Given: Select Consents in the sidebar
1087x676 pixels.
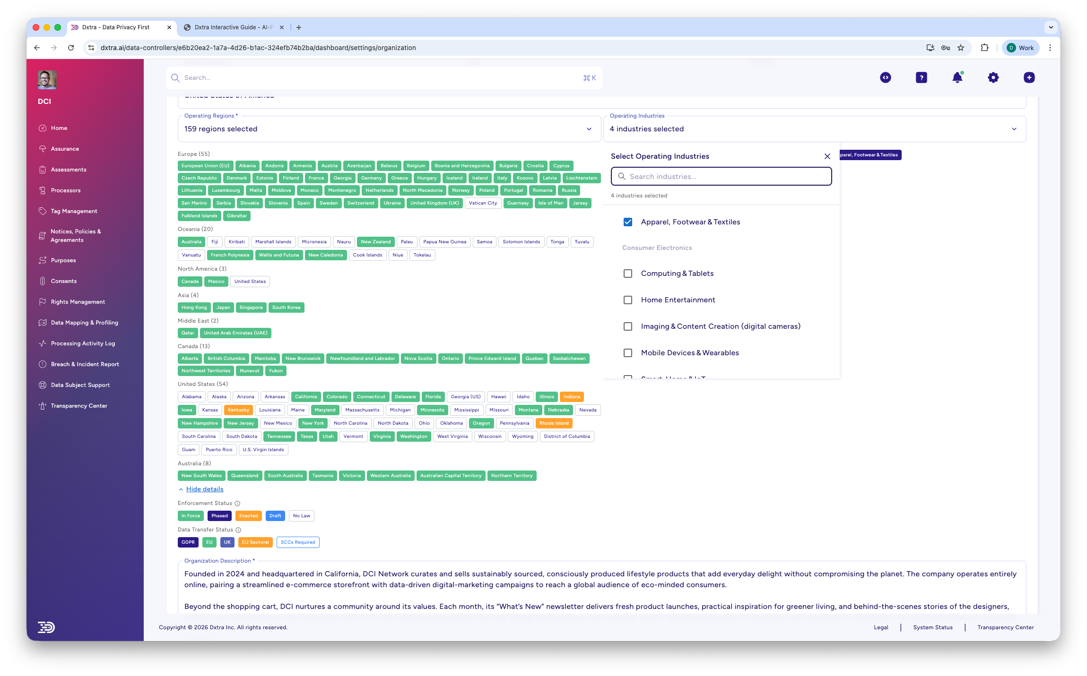Looking at the screenshot, I should (63, 281).
